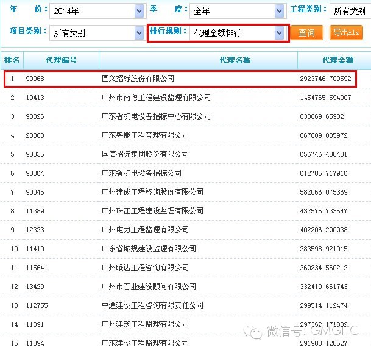Select 广州市百业建设顾问有限公司
Screen dimensions: 371x350
149,287
